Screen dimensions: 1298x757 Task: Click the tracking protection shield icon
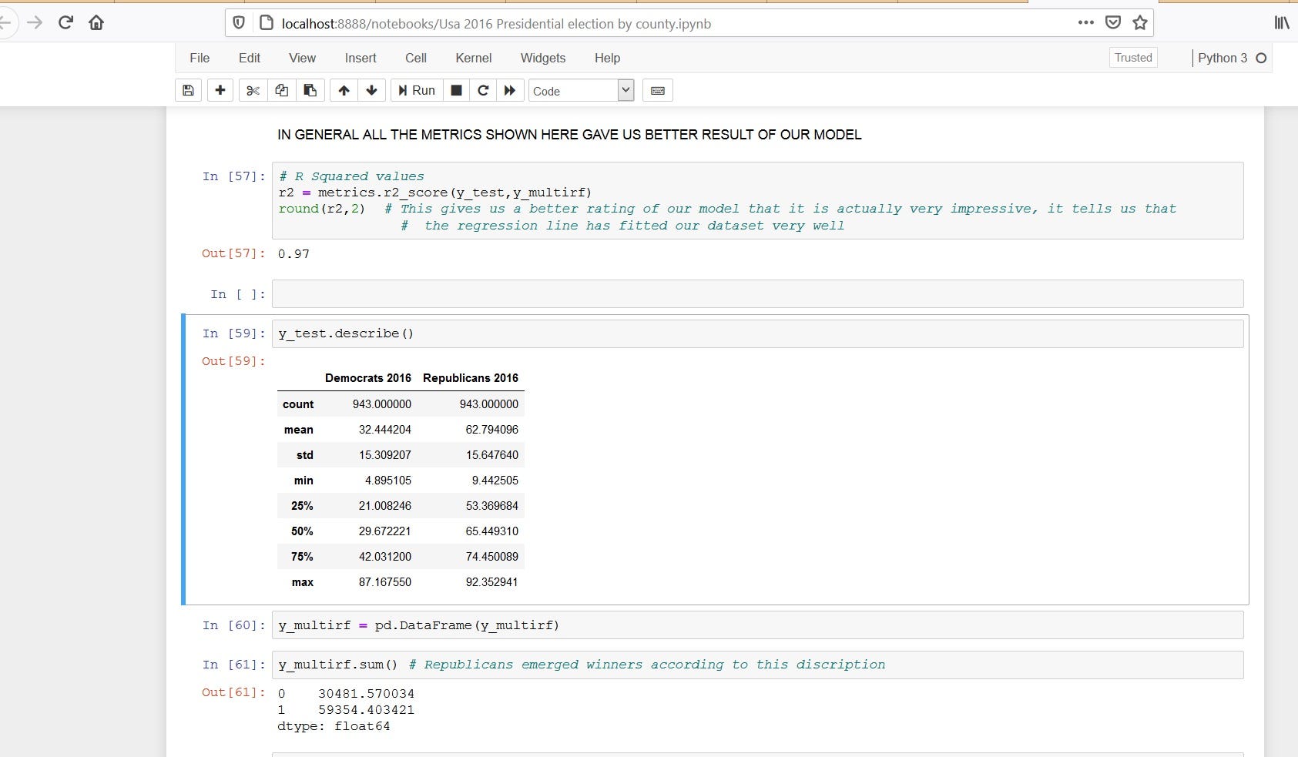coord(239,23)
